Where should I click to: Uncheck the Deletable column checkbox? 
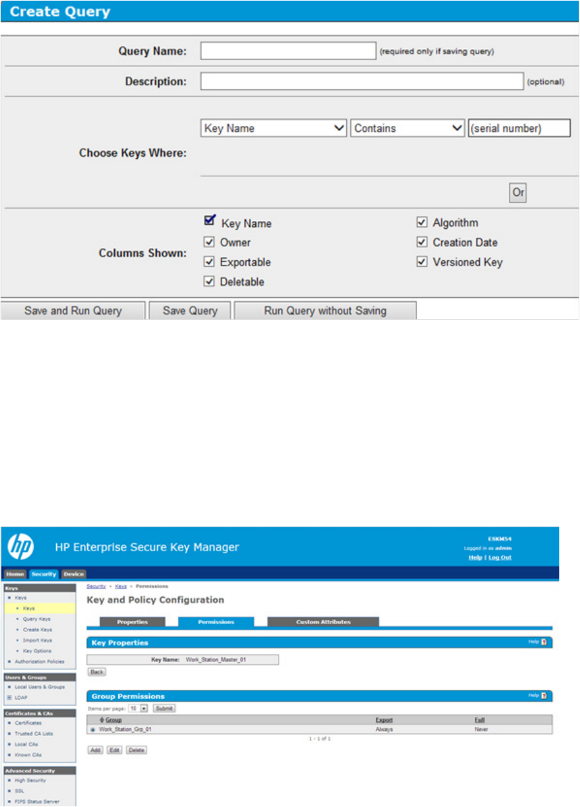pyautogui.click(x=209, y=281)
